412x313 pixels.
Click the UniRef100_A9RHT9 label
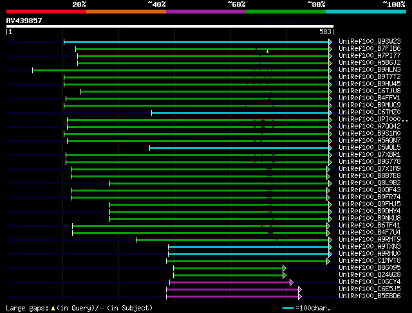370,240
